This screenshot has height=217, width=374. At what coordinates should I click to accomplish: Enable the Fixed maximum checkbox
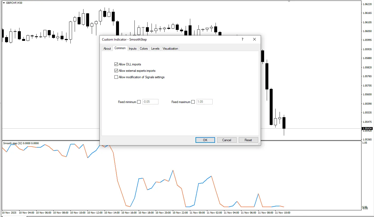click(193, 102)
